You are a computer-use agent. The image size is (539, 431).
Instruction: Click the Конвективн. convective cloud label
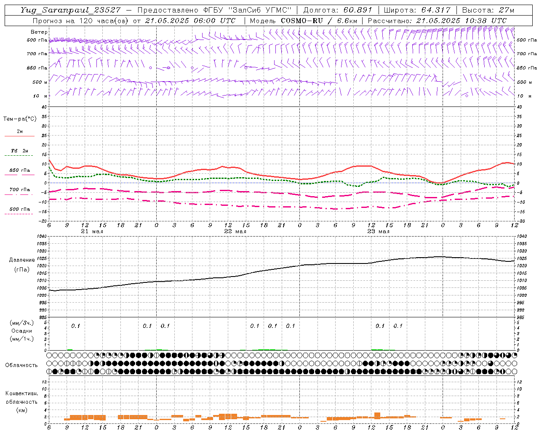pyautogui.click(x=21, y=394)
